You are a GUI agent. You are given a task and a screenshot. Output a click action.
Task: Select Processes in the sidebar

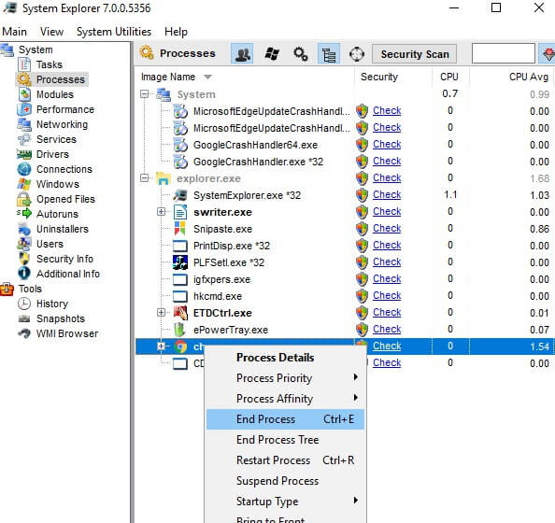pyautogui.click(x=61, y=79)
